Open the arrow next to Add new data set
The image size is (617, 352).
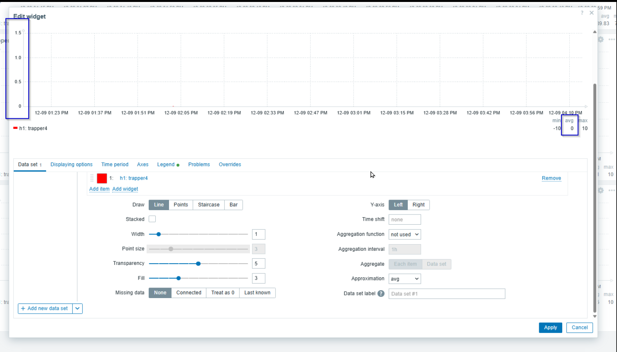point(77,309)
